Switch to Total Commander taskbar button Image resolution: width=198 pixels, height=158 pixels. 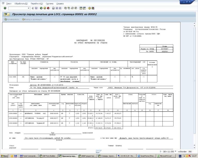29,156
